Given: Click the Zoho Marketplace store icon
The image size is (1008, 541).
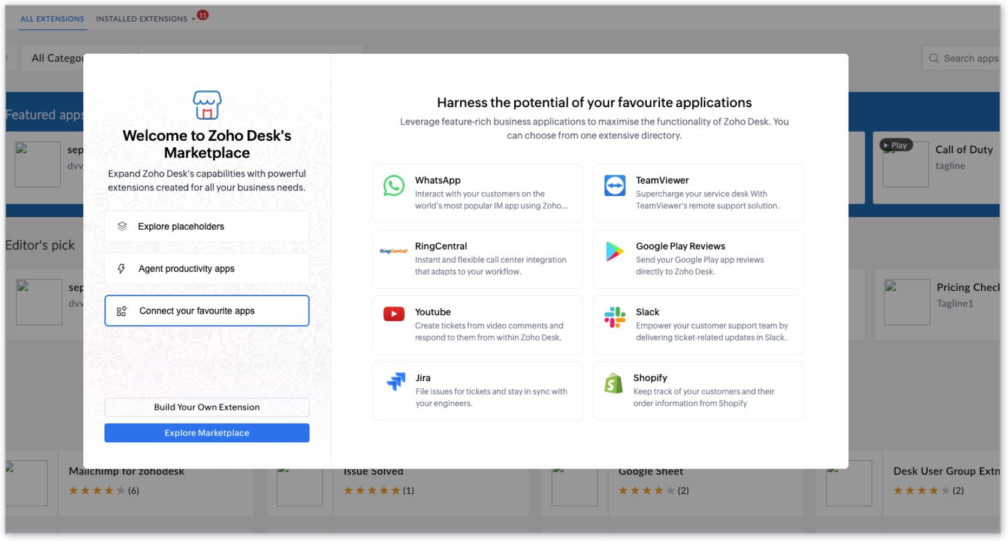Looking at the screenshot, I should [x=207, y=105].
